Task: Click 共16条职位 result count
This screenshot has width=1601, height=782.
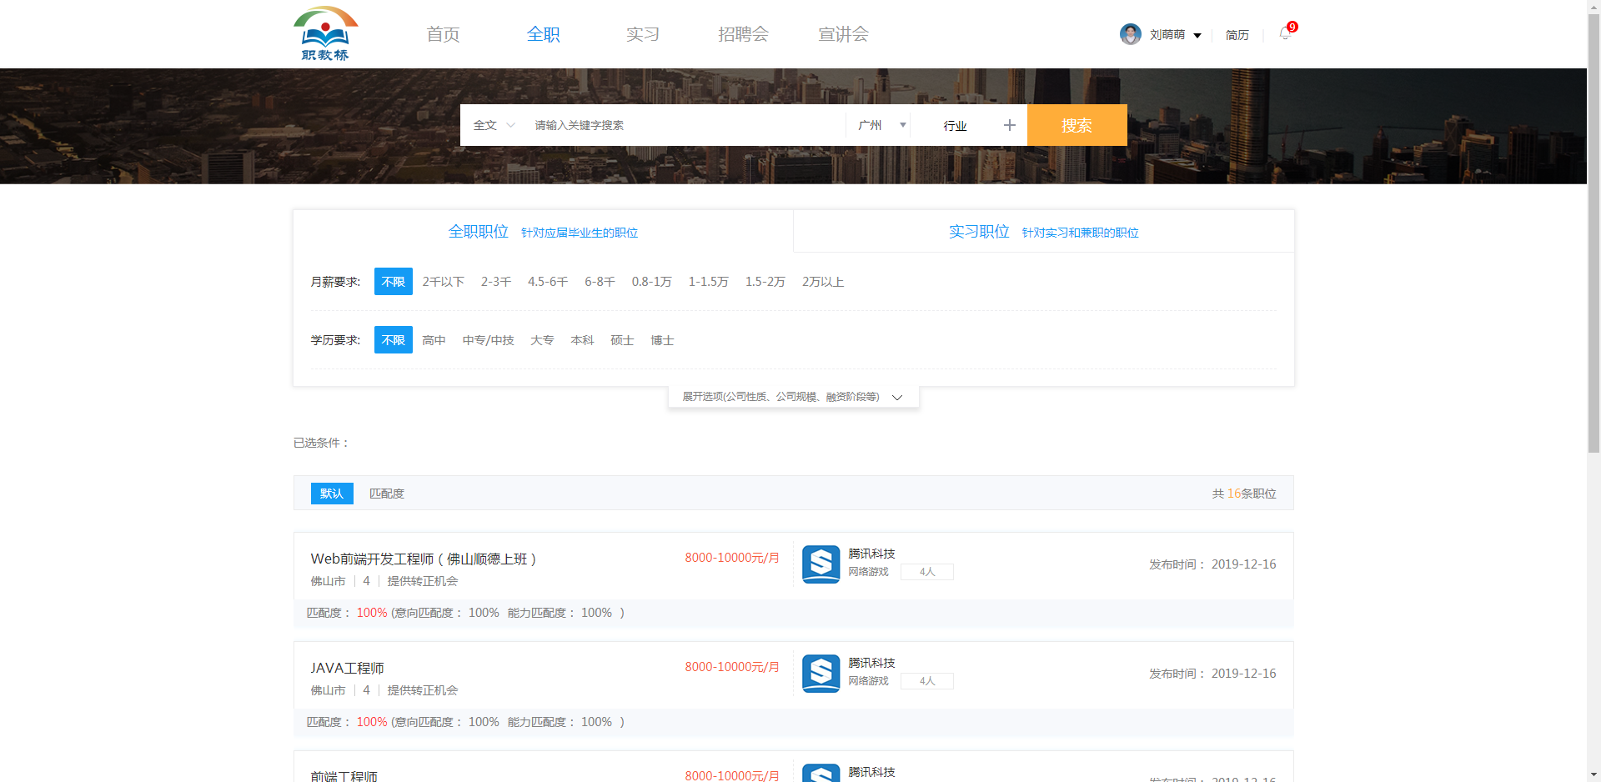Action: [x=1244, y=494]
